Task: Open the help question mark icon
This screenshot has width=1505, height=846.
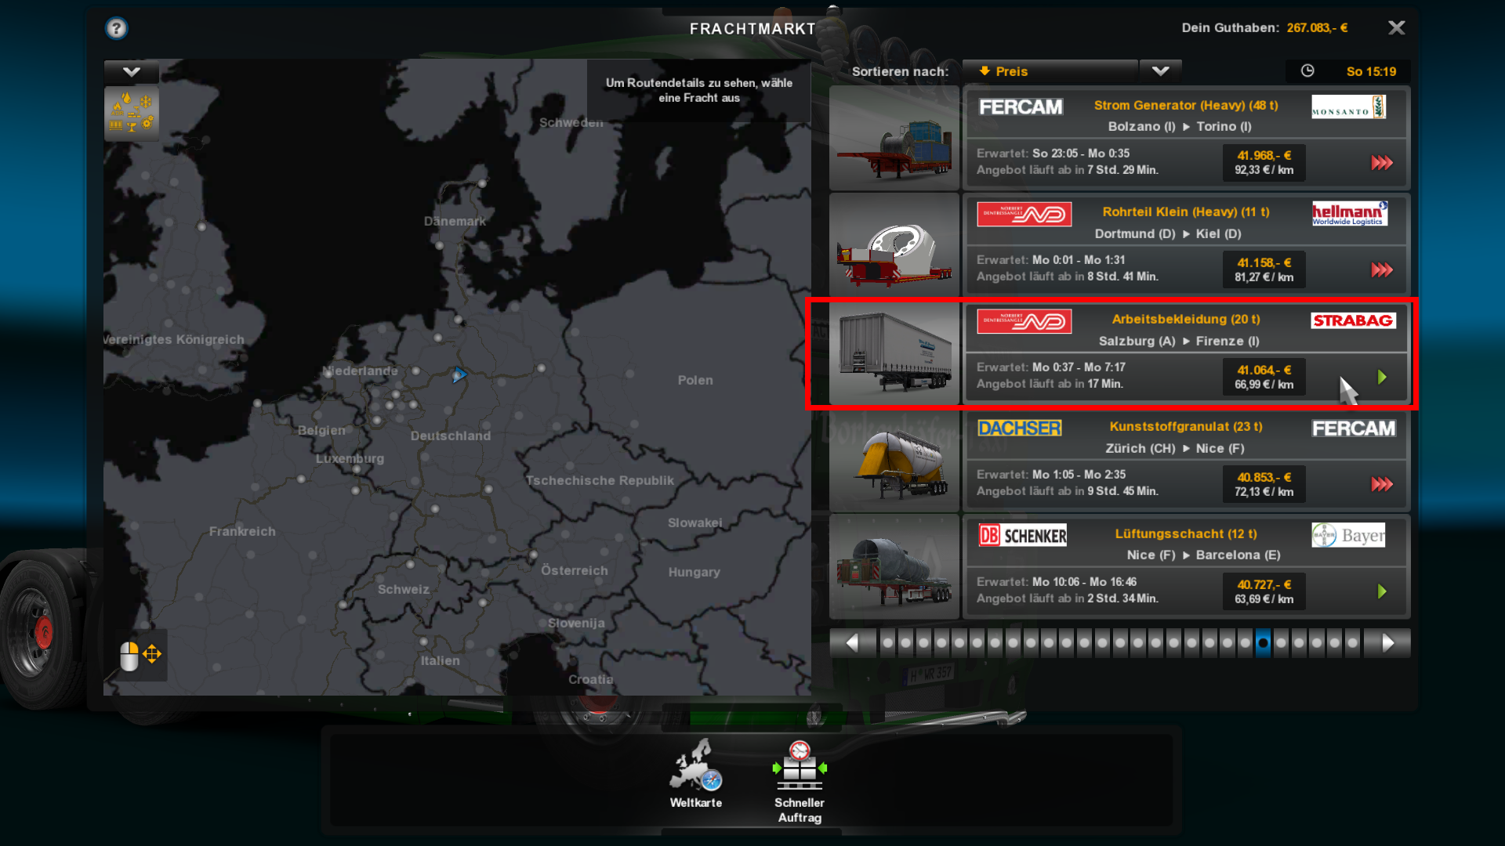Action: click(x=116, y=29)
